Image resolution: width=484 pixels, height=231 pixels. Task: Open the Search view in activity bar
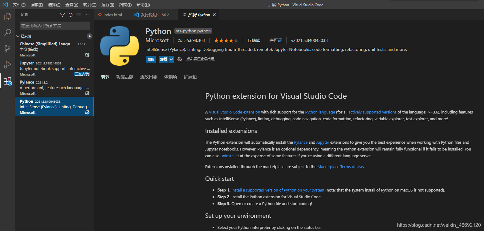[7, 32]
